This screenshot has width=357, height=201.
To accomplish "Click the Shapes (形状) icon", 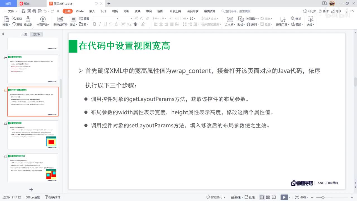I will pyautogui.click(x=241, y=19).
